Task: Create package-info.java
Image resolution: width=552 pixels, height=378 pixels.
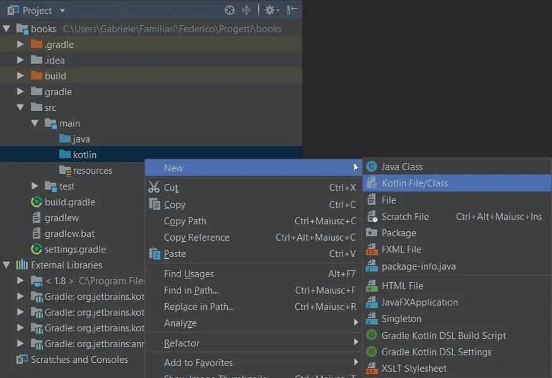Action: coord(457,266)
